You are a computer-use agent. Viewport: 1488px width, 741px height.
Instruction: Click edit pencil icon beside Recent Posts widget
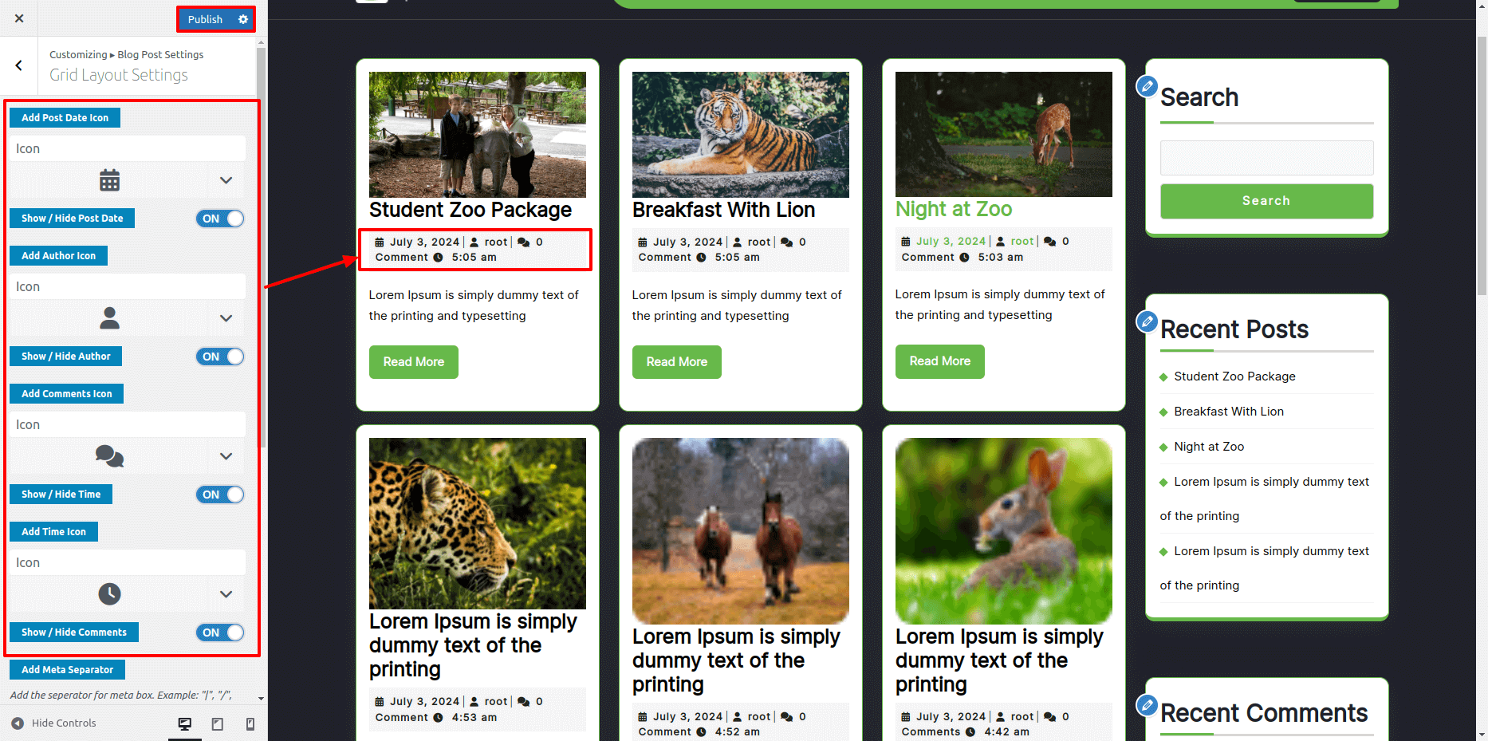(x=1147, y=321)
